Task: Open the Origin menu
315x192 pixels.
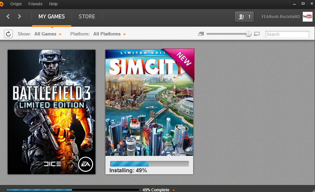Action: (16, 4)
